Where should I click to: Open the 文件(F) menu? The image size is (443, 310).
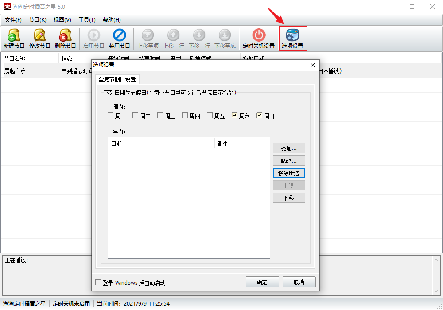[13, 20]
